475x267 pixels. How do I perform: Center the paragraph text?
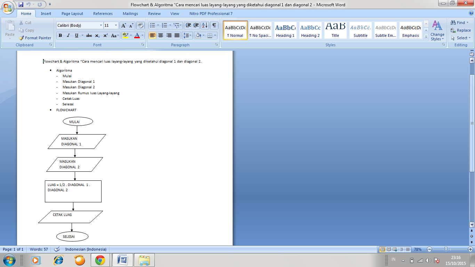[161, 35]
